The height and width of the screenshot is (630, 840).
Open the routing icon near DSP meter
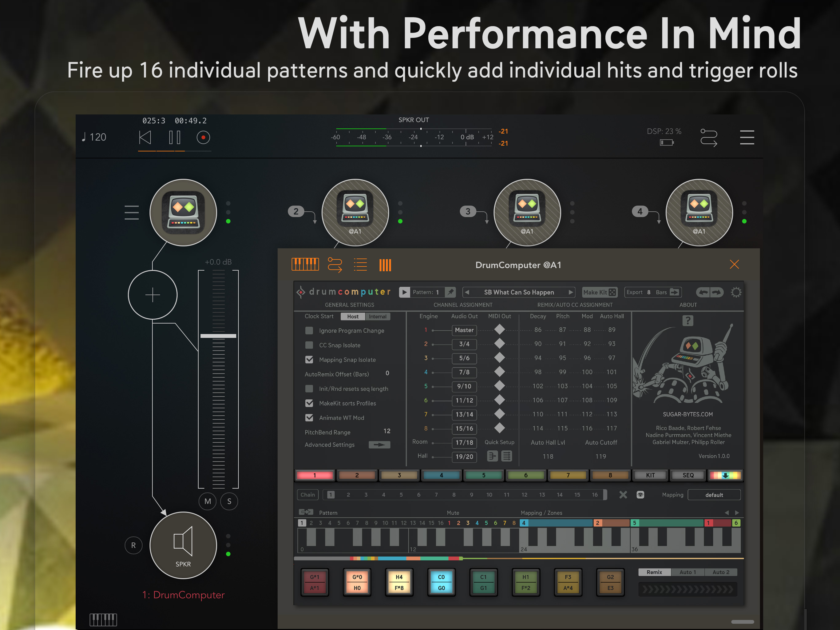[x=708, y=138]
